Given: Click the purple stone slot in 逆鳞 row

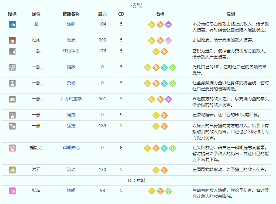Looking at the screenshot, I should pyautogui.click(x=168, y=24).
